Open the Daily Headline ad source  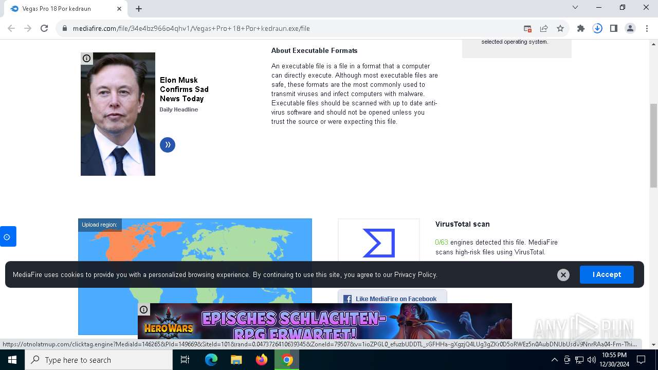[178, 109]
